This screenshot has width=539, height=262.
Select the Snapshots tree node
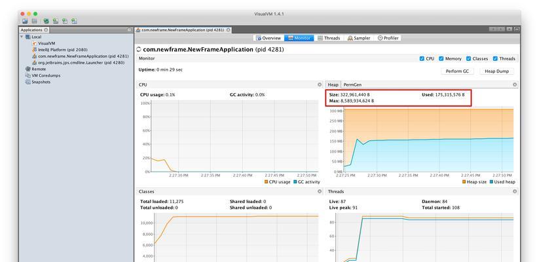pyautogui.click(x=41, y=82)
